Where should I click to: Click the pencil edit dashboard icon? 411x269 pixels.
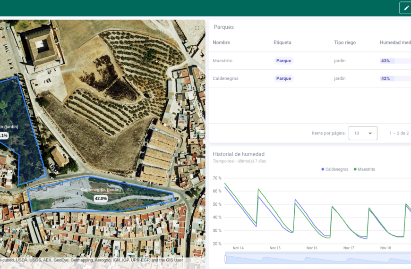[406, 8]
